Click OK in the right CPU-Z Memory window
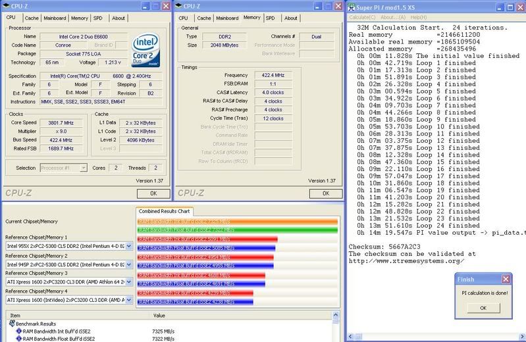Image resolution: width=526 pixels, height=342 pixels. [326, 193]
